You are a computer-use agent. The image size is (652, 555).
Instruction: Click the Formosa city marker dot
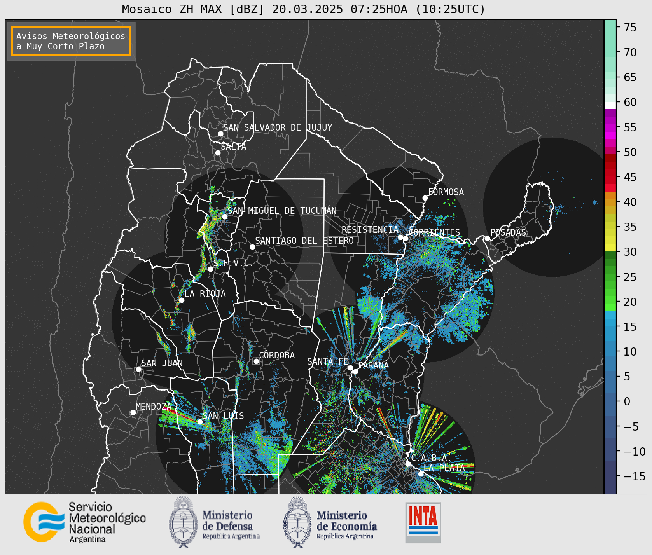point(425,198)
